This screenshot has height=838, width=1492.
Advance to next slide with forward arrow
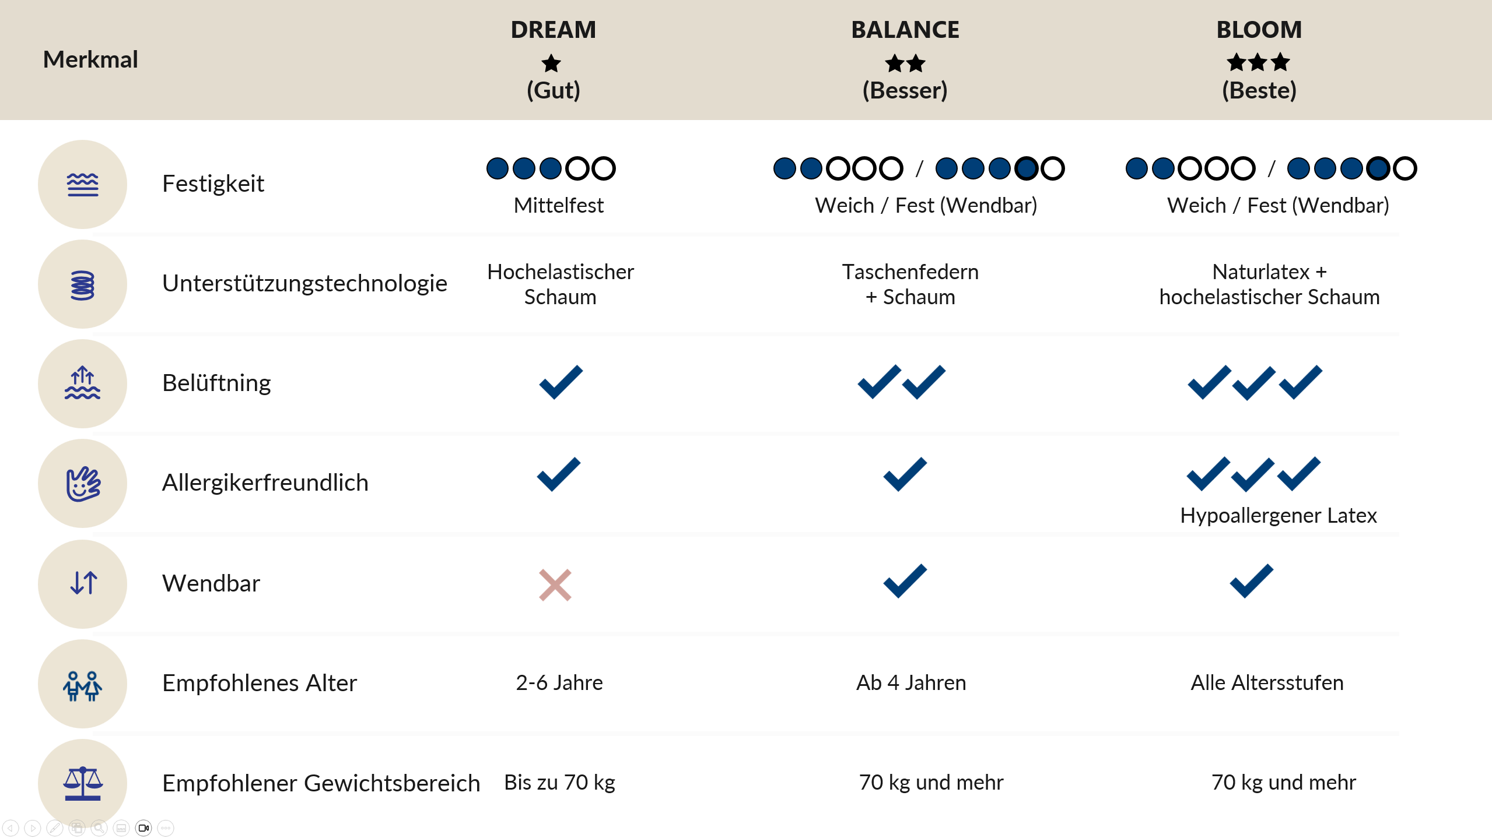pyautogui.click(x=33, y=828)
